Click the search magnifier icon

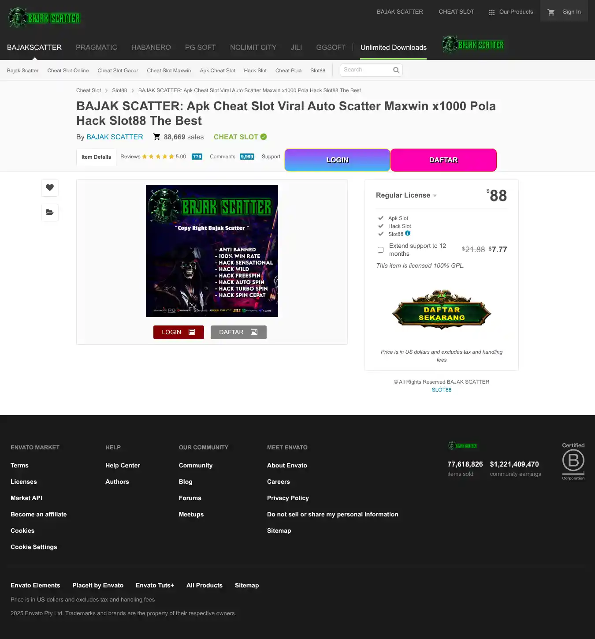point(396,70)
